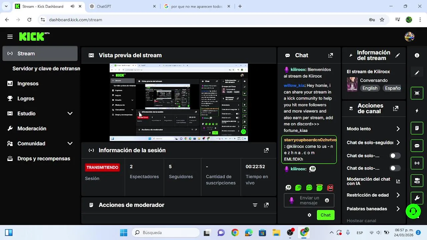This screenshot has width=427, height=240.
Task: Mute the Kick Dashboard browser tab audio
Action: tap(72, 6)
